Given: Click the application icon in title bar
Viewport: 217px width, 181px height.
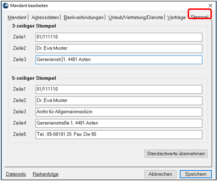Looking at the screenshot, I should coord(6,6).
